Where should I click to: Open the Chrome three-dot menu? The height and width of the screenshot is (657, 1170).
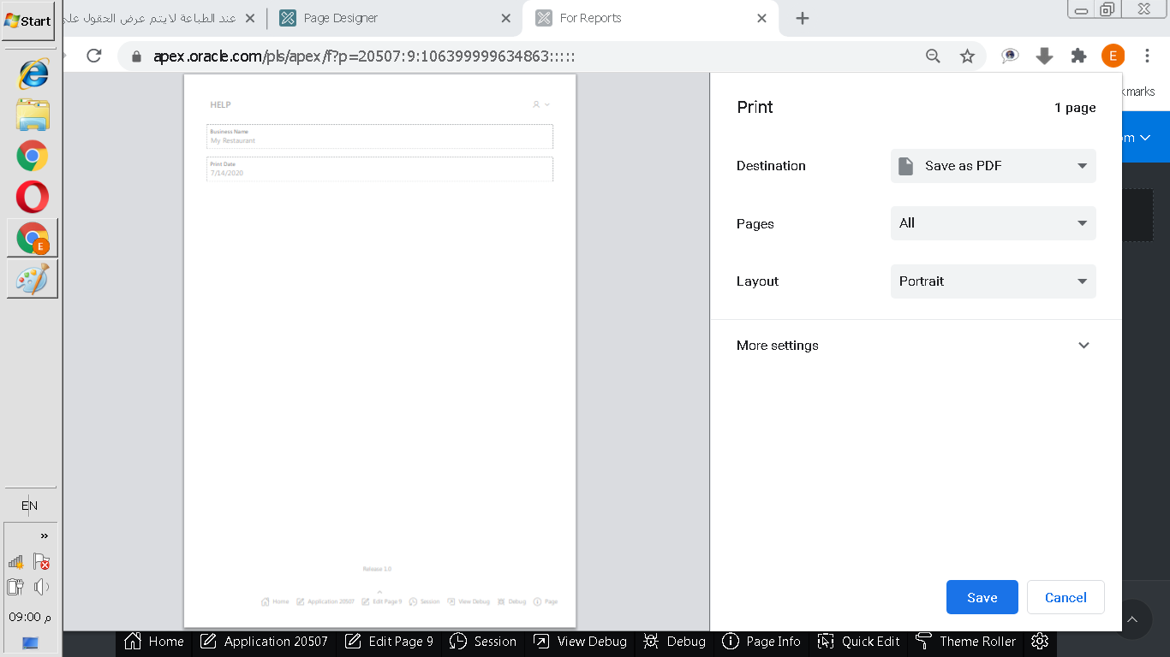pos(1147,56)
